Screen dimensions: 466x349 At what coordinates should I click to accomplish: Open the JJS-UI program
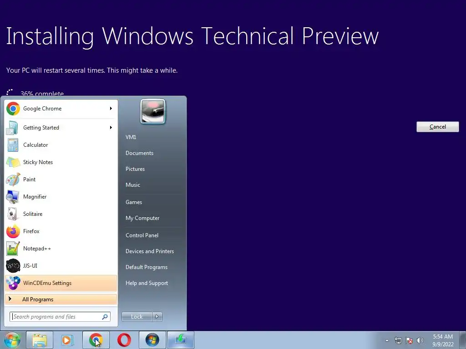click(61, 265)
